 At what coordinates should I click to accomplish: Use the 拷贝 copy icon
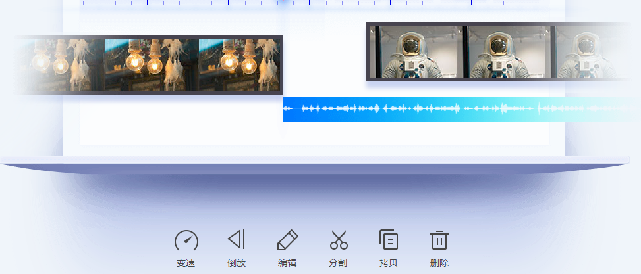click(x=389, y=239)
